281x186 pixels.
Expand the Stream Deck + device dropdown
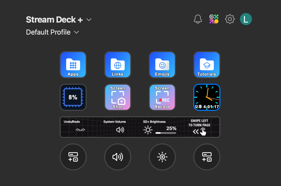coord(89,20)
